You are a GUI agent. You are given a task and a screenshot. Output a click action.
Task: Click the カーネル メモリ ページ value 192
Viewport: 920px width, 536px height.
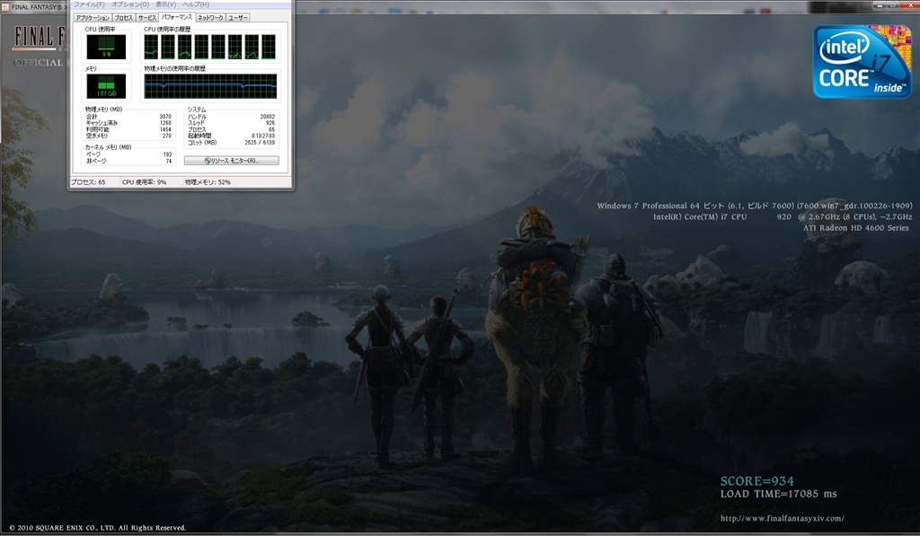(167, 154)
